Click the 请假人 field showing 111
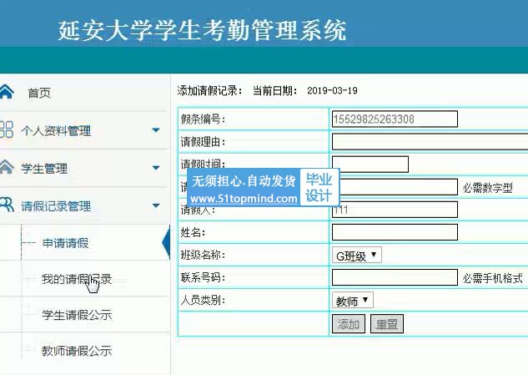 tap(395, 210)
